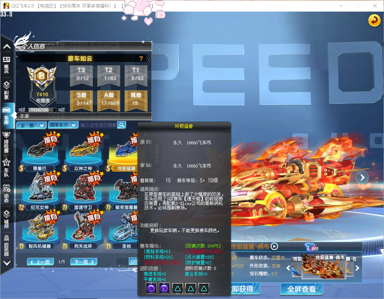Click the 离合系统+0 advanced entry
Image resolution: width=384 pixels, height=299 pixels.
coord(196,274)
